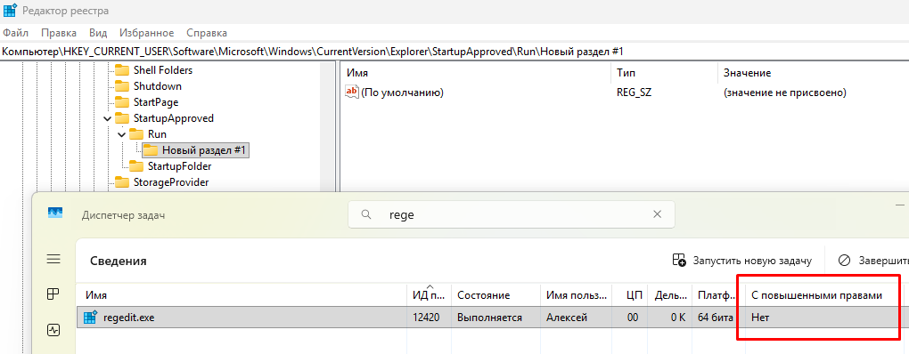The width and height of the screenshot is (909, 354).
Task: Click the regedit.exe process icon
Action: tap(90, 318)
